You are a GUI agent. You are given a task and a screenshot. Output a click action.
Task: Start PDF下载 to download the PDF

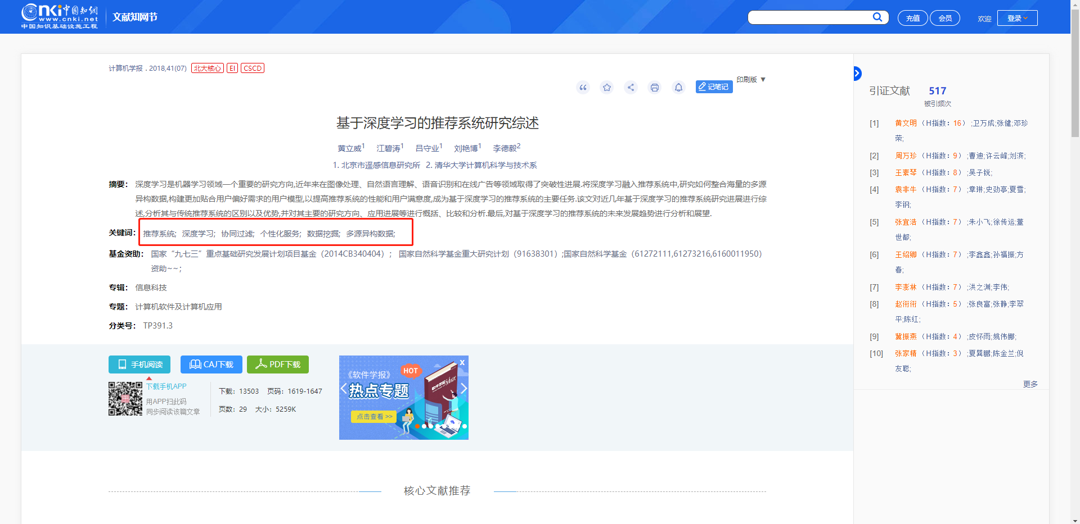click(277, 364)
